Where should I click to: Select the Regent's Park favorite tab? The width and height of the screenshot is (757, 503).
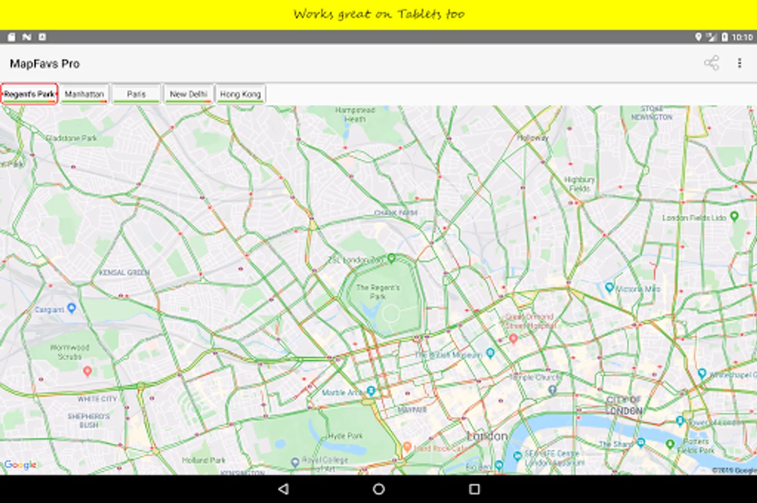[x=30, y=94]
